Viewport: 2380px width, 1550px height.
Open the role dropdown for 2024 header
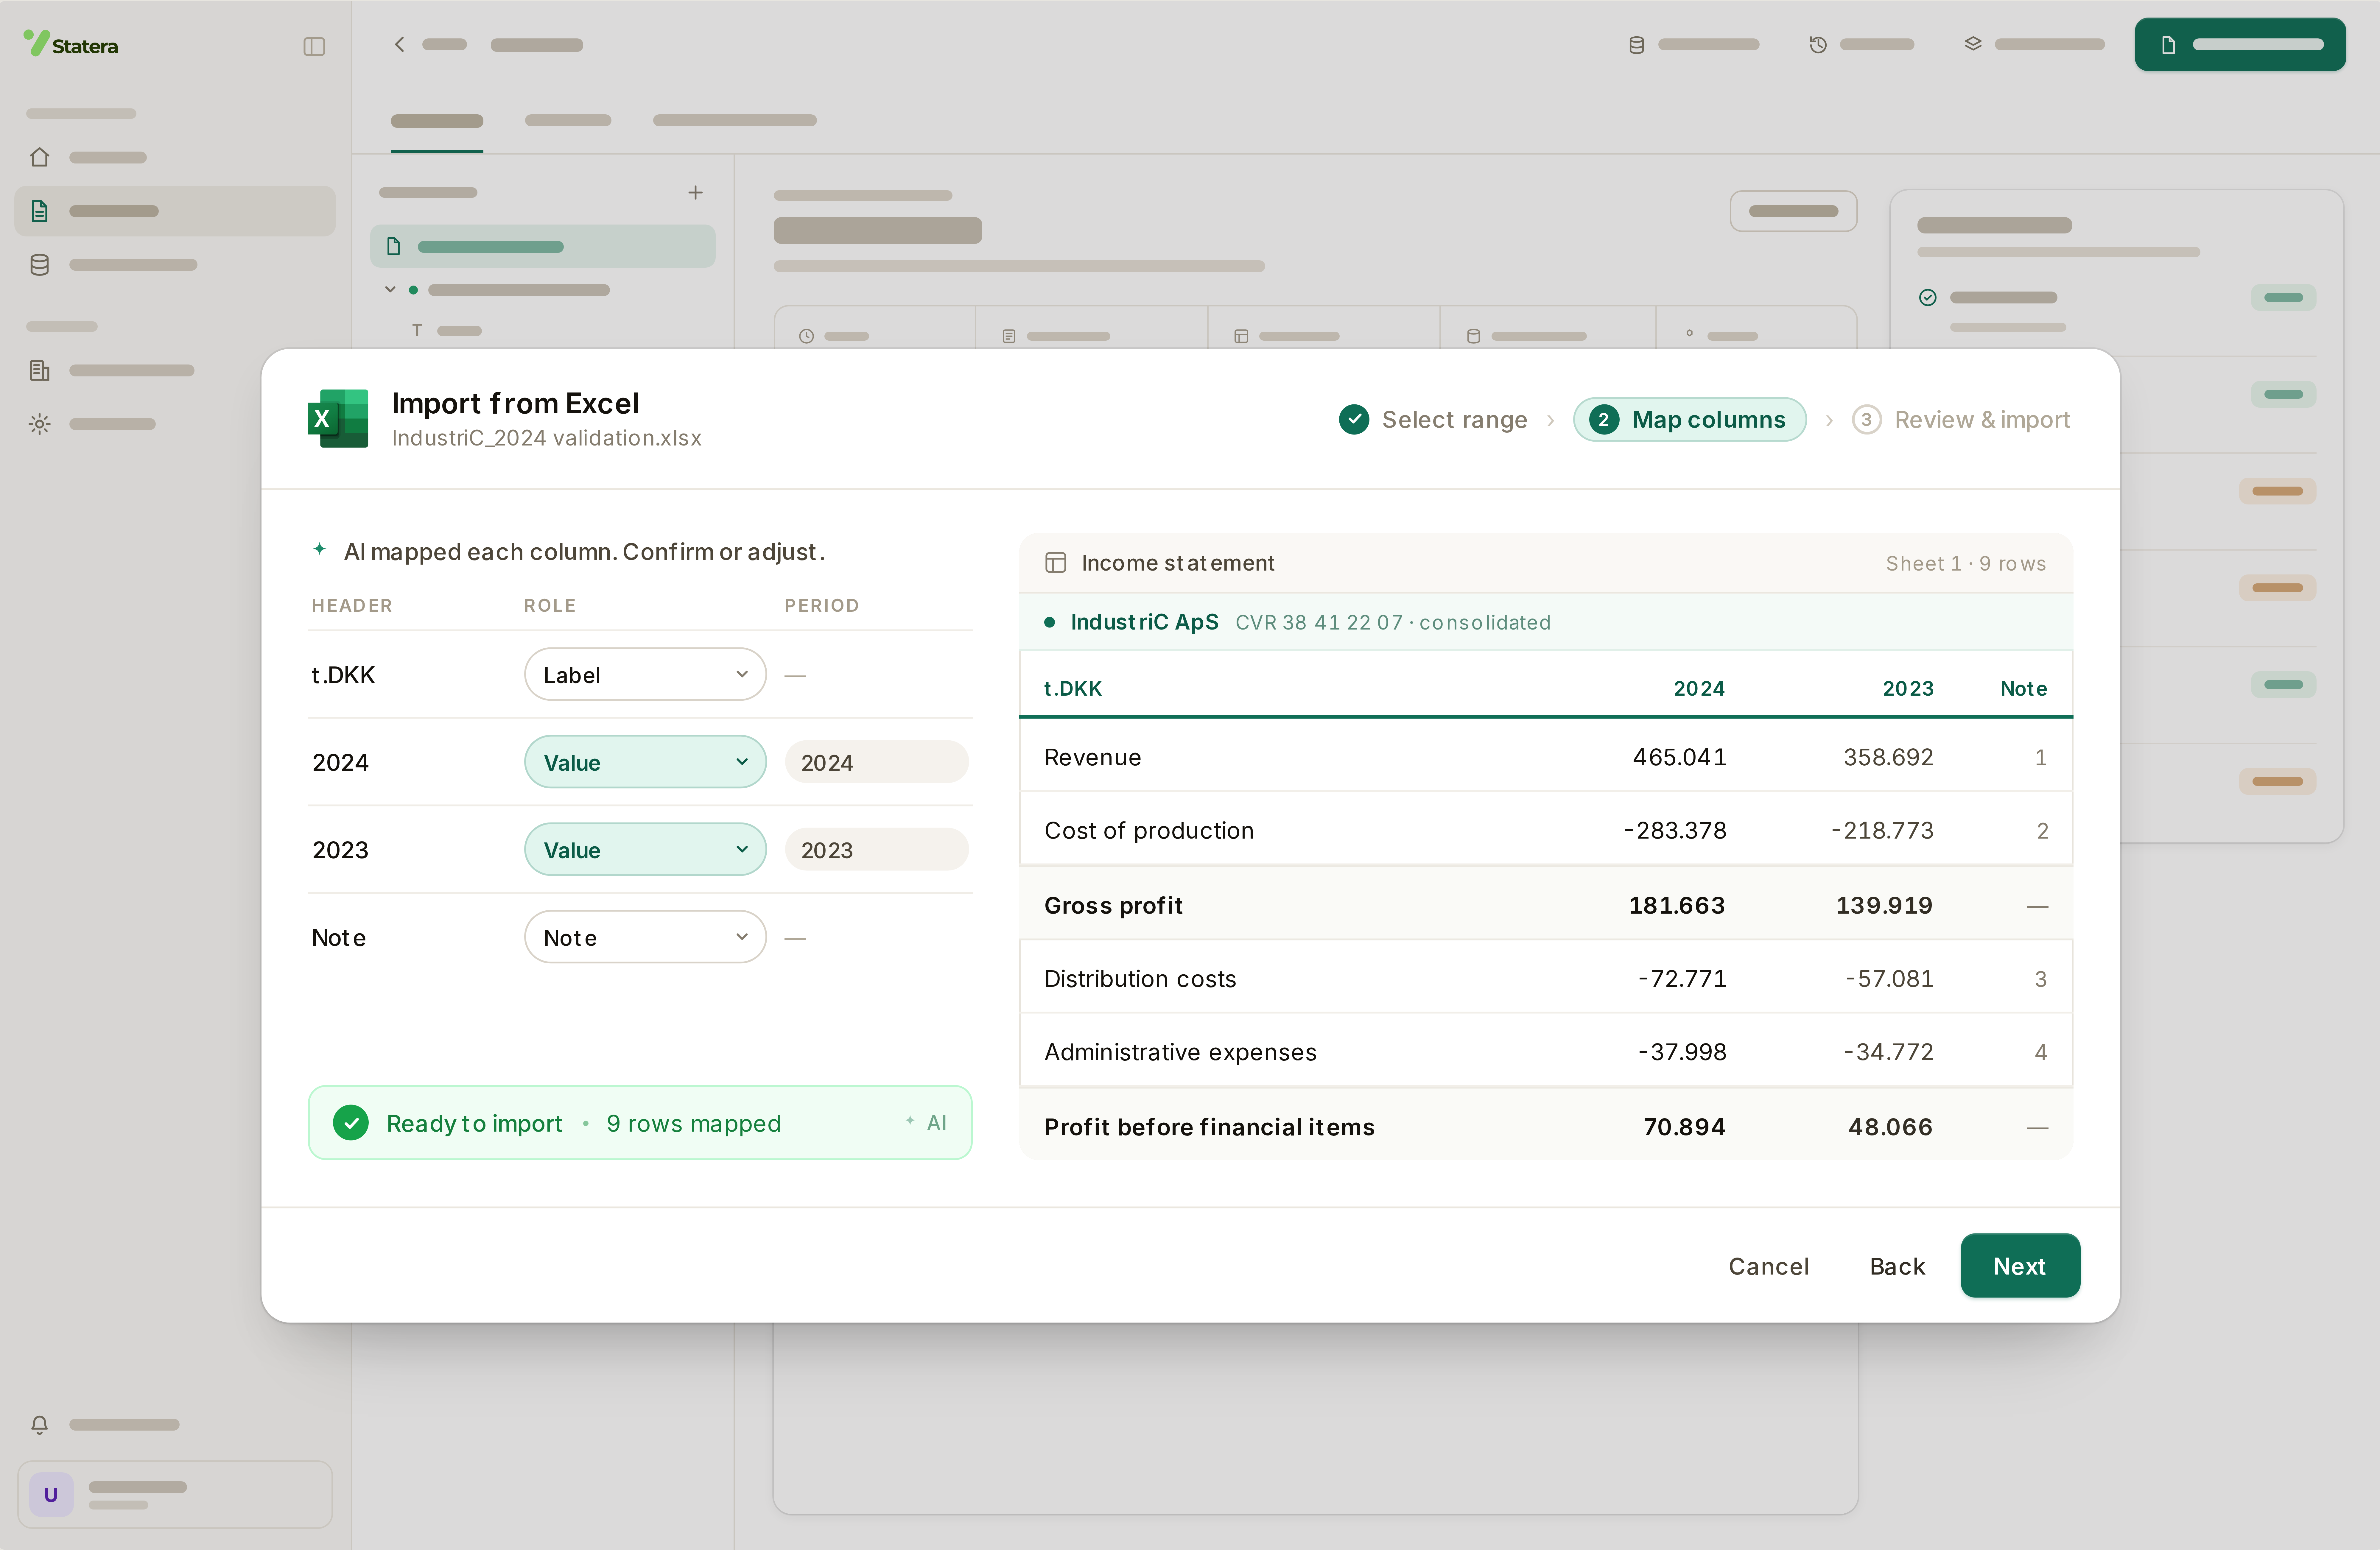pyautogui.click(x=645, y=762)
